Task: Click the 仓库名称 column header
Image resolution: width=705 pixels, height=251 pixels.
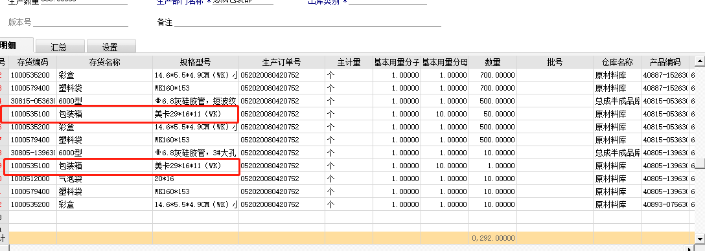Action: [x=617, y=62]
